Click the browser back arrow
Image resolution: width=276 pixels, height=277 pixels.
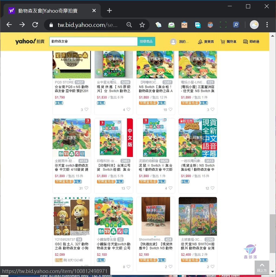[9, 25]
